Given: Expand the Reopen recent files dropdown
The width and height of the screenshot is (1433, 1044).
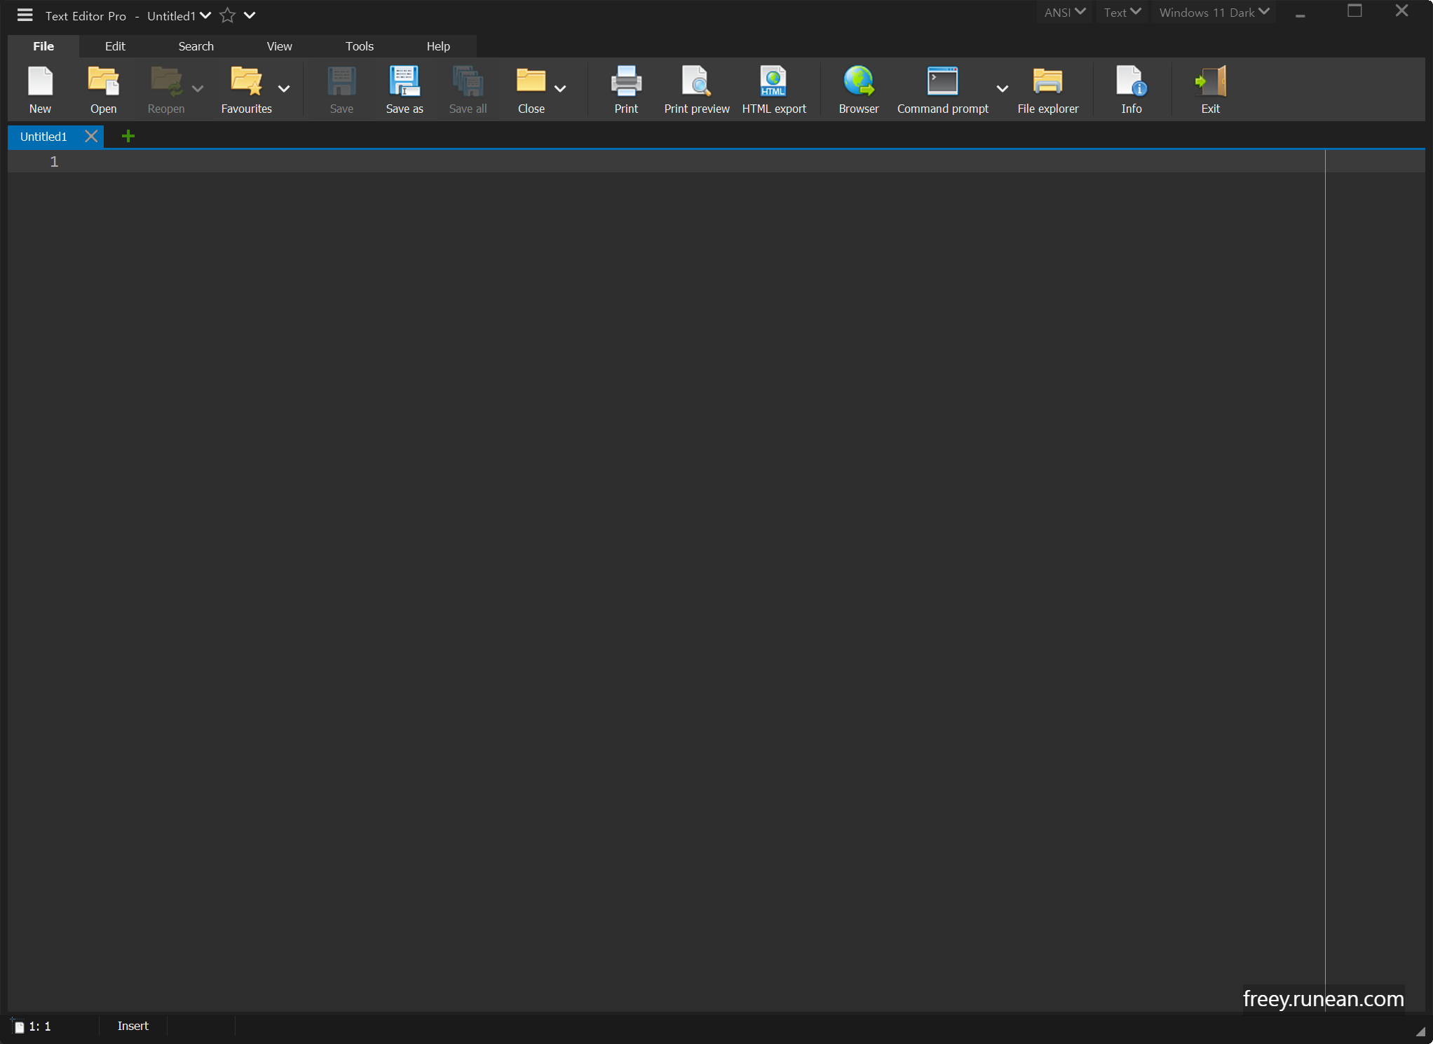Looking at the screenshot, I should click(x=197, y=90).
